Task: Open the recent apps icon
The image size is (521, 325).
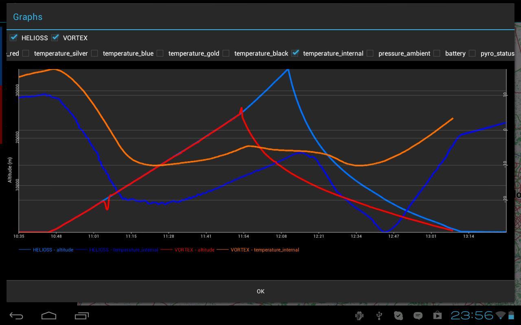Action: coord(82,316)
